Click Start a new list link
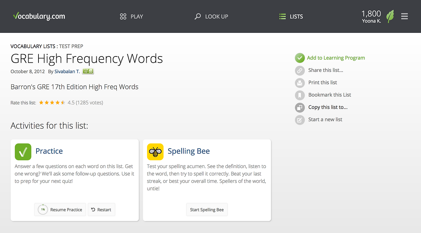Image resolution: width=421 pixels, height=233 pixels. (325, 119)
